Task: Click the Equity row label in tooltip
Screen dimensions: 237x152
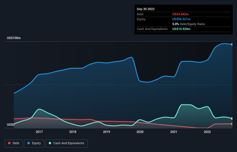Action: (x=141, y=19)
